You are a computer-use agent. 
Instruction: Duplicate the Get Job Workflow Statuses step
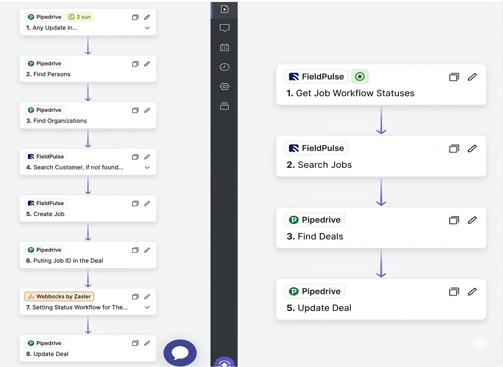[x=454, y=77]
